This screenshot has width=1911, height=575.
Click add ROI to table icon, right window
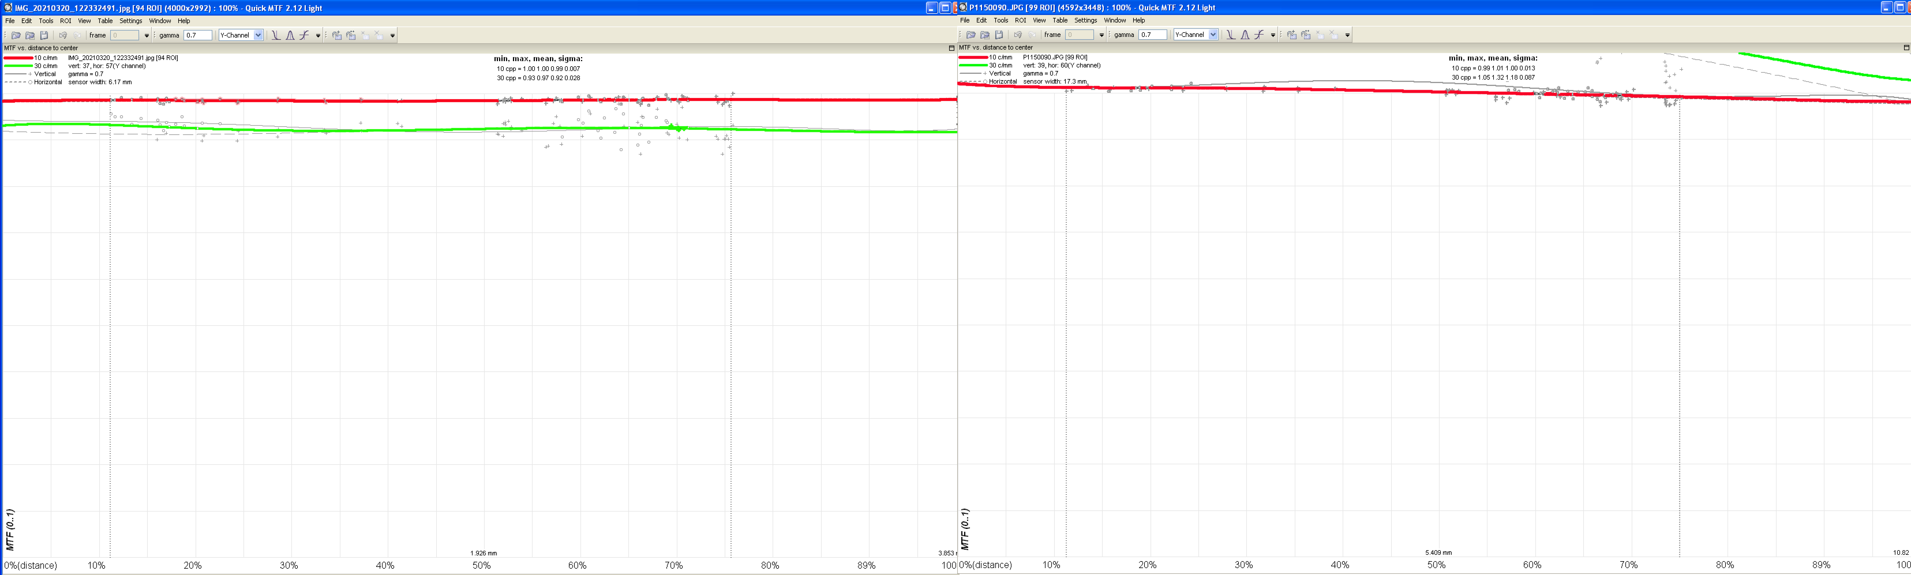(1292, 35)
